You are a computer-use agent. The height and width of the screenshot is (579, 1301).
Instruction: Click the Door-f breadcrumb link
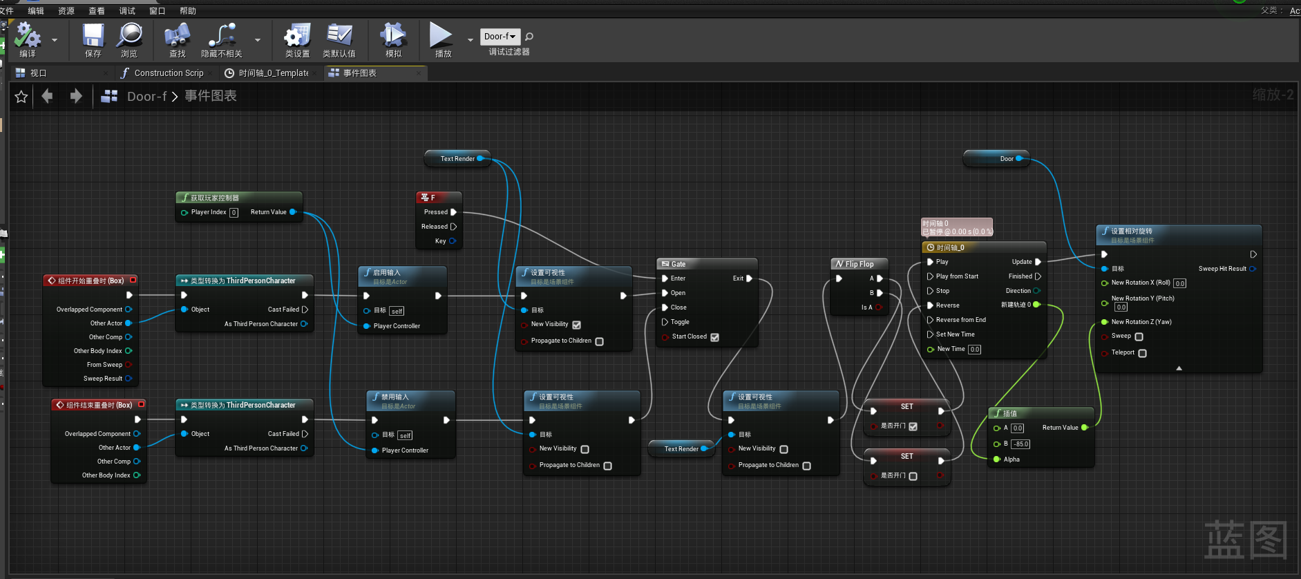[146, 97]
